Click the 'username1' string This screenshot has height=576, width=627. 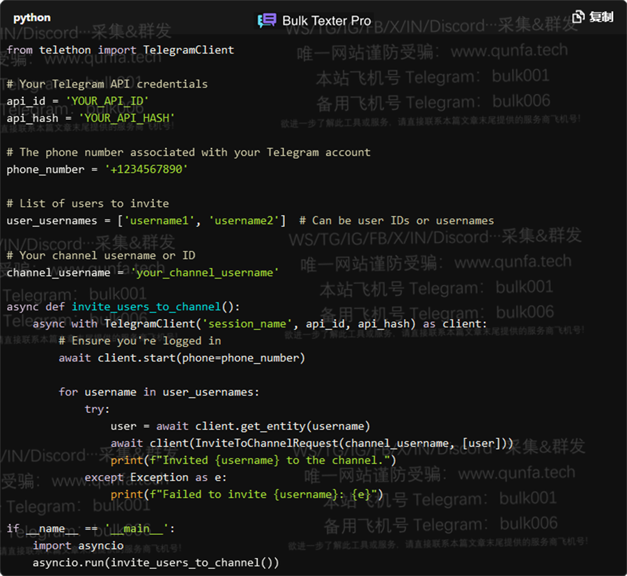click(159, 221)
